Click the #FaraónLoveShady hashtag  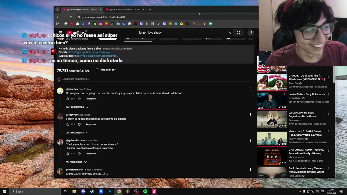(x=121, y=49)
